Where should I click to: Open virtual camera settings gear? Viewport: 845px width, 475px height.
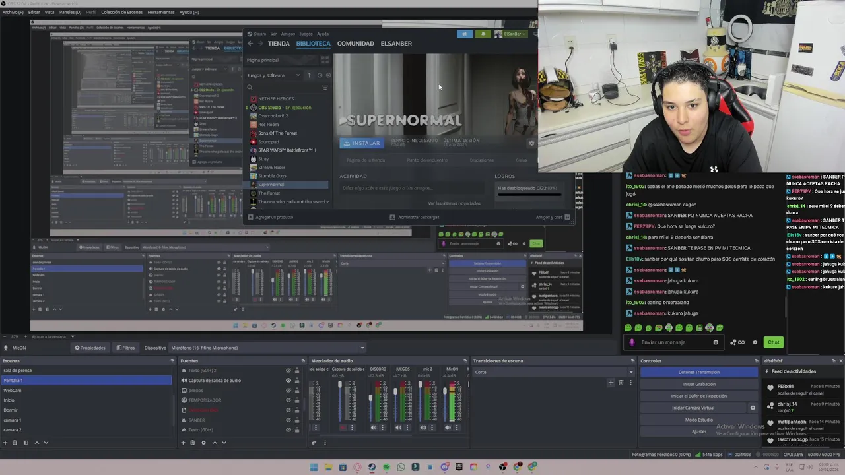pyautogui.click(x=753, y=408)
